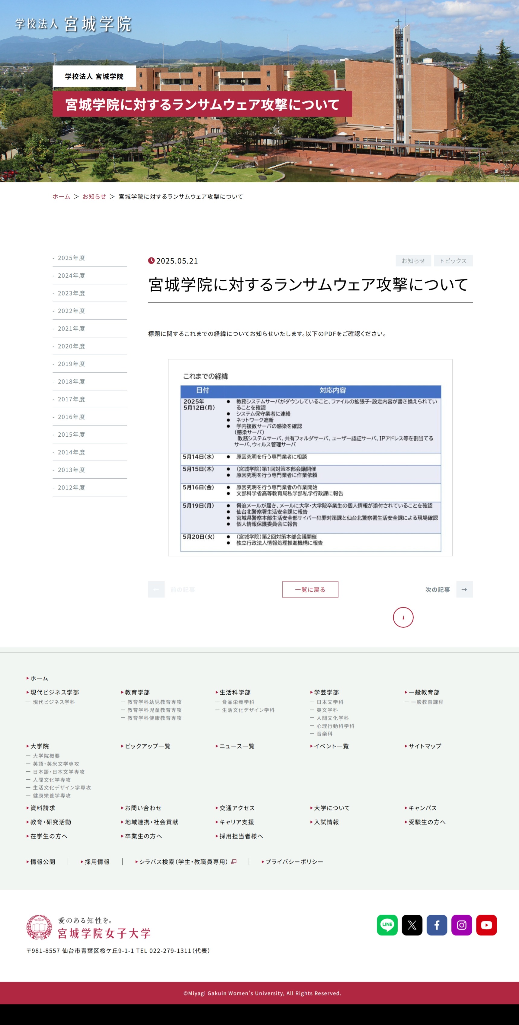Click the 学校法人 宮城学院 header logo
This screenshot has width=519, height=1025.
tap(73, 24)
